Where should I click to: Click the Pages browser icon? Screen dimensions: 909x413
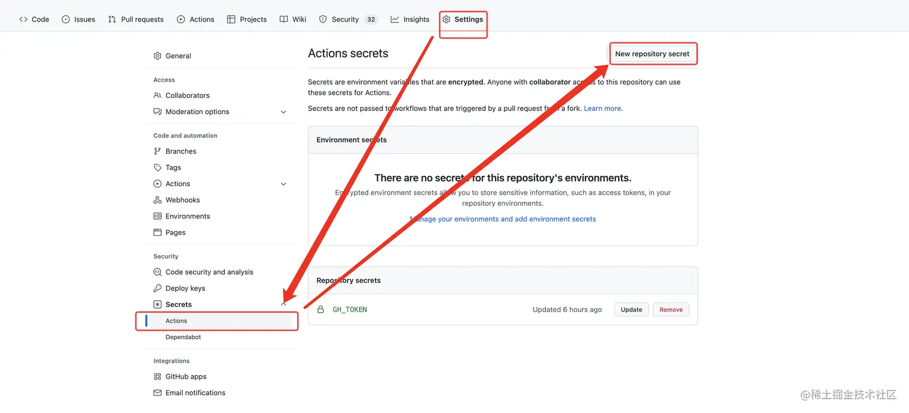point(158,232)
